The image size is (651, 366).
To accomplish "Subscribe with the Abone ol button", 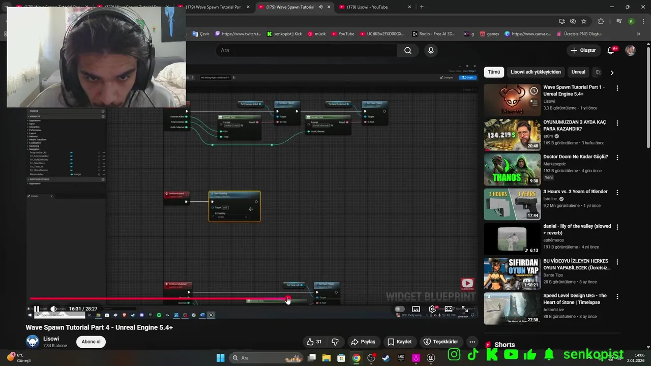I will [x=91, y=342].
